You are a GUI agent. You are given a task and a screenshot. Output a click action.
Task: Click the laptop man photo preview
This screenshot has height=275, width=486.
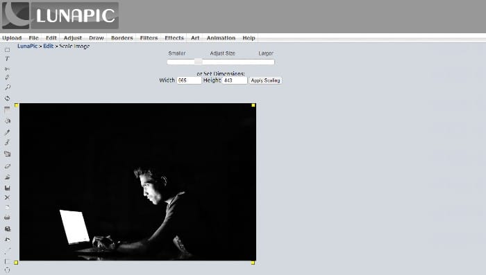(x=138, y=182)
